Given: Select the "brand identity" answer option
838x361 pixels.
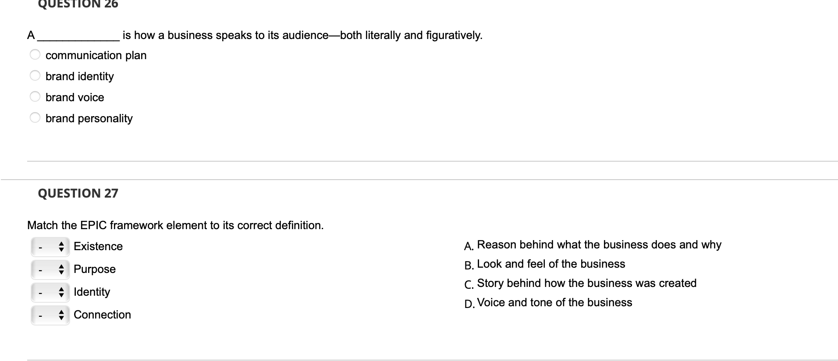Looking at the screenshot, I should 35,75.
